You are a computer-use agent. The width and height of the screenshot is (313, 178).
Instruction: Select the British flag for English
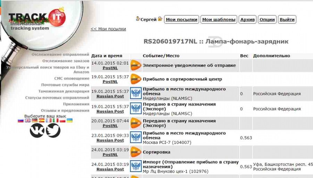pos(28,121)
